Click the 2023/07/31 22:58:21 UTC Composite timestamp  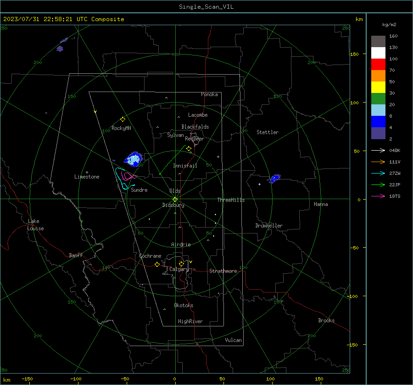click(63, 19)
